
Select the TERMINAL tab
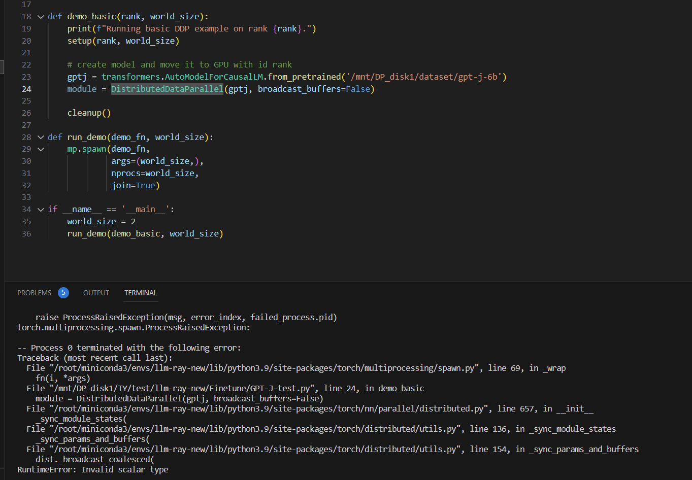point(140,293)
